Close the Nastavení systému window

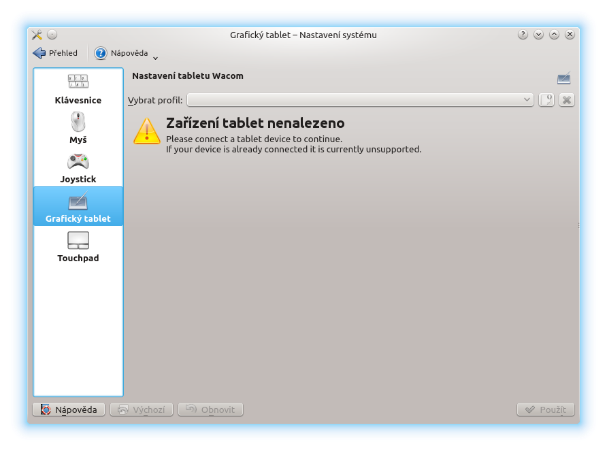[x=570, y=35]
